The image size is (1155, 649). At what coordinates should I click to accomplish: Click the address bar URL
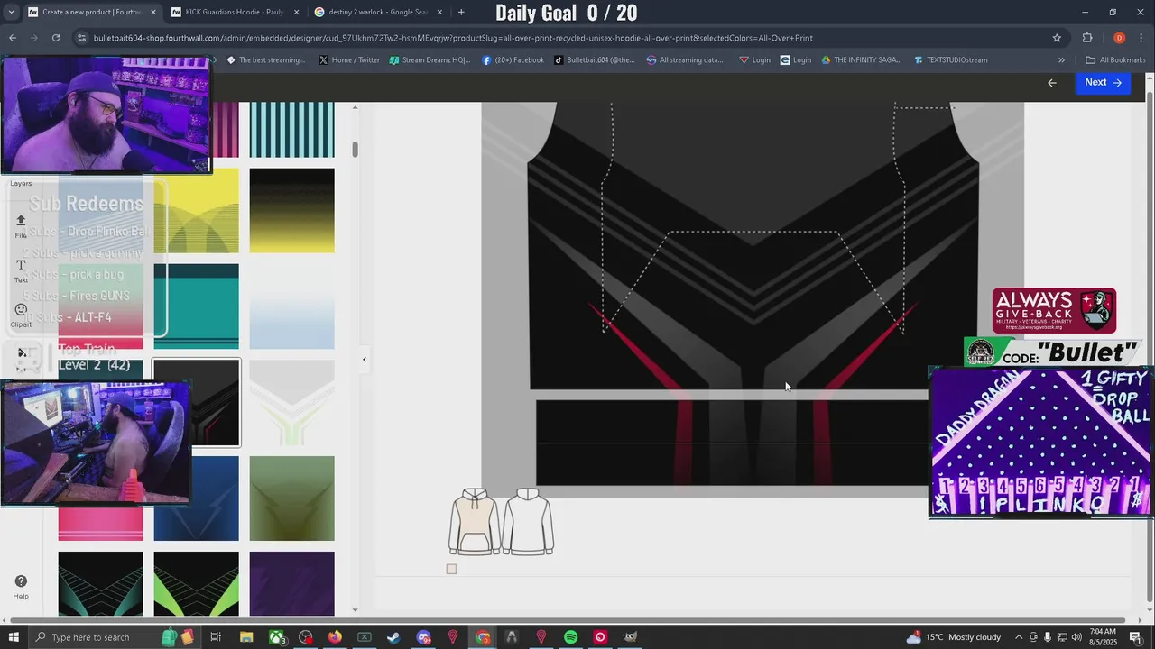click(453, 38)
